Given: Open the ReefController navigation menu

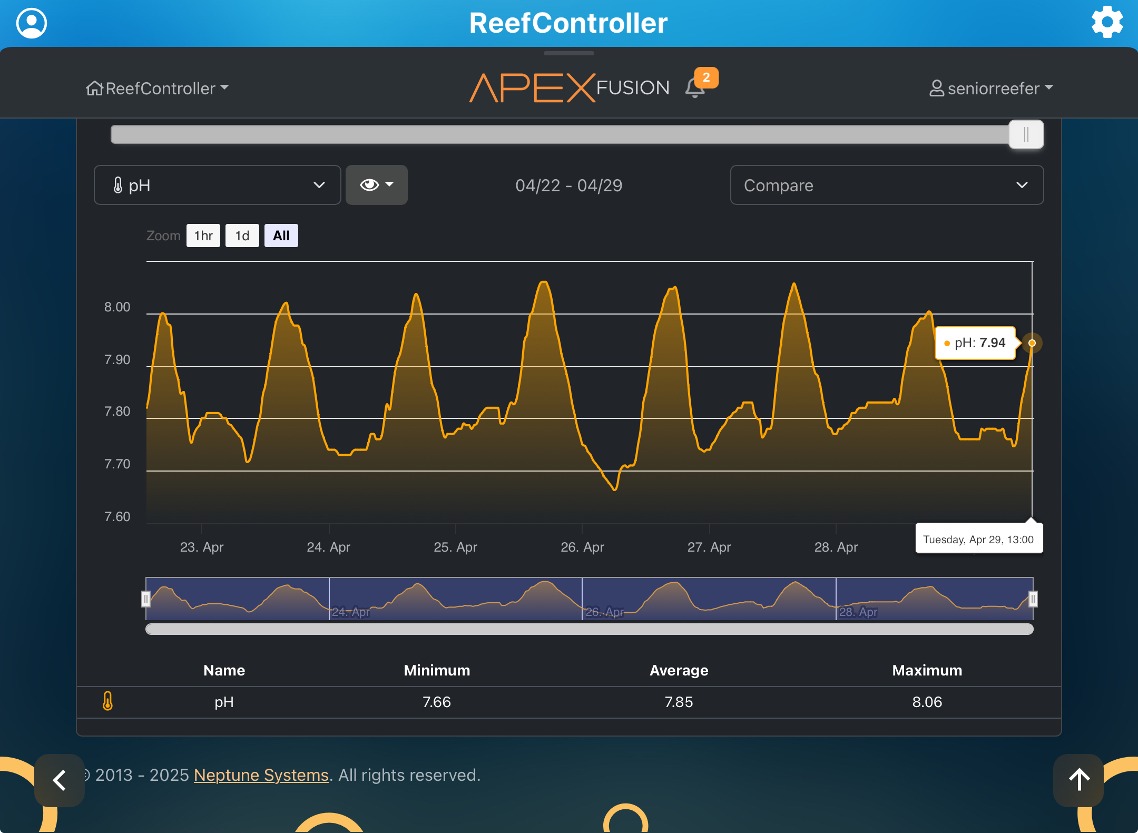Looking at the screenshot, I should (160, 88).
